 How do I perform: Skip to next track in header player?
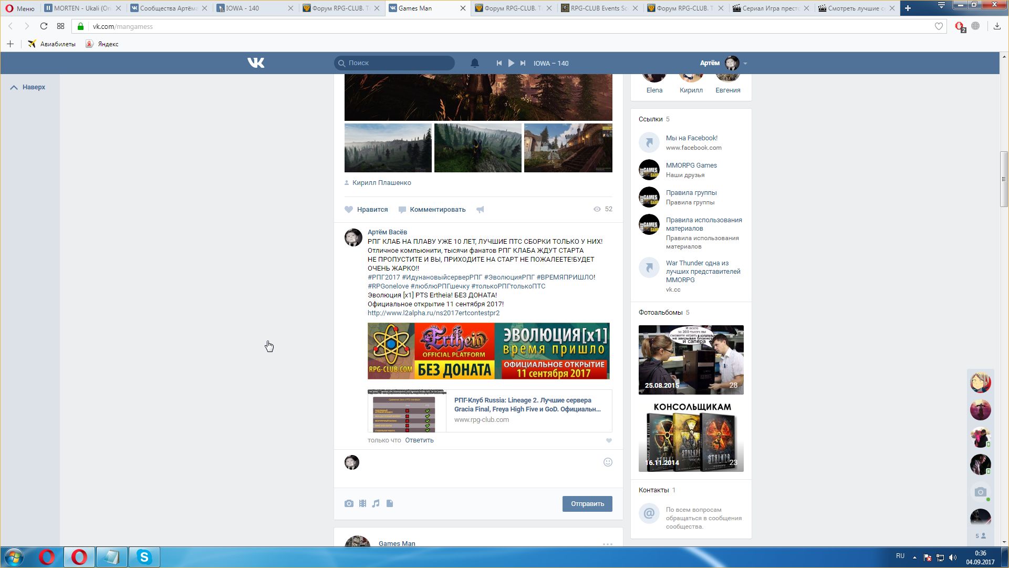click(x=523, y=63)
